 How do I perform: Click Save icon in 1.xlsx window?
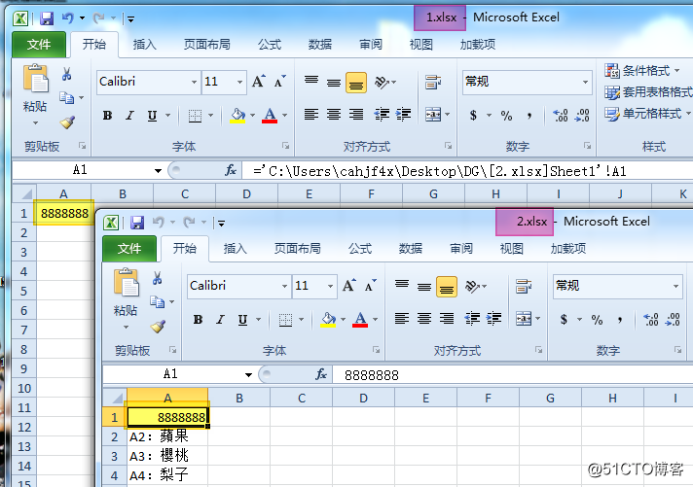47,18
